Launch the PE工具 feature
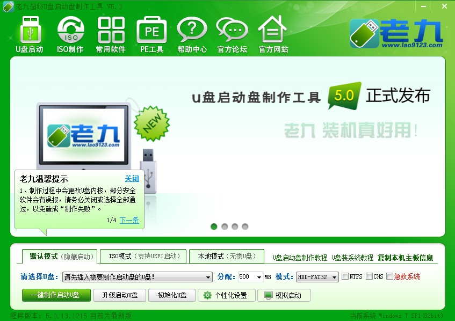455x321 pixels. [x=151, y=34]
